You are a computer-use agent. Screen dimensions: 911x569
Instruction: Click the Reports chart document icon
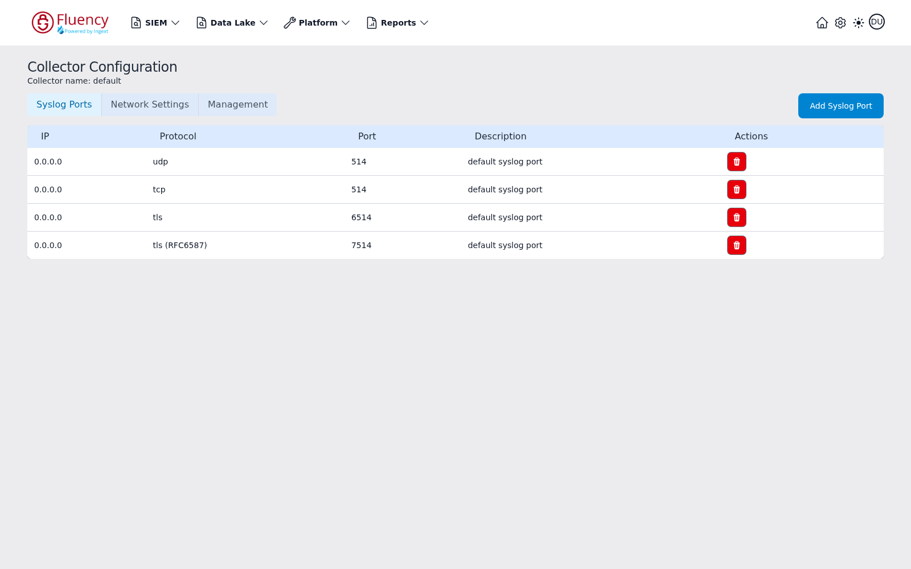click(372, 23)
